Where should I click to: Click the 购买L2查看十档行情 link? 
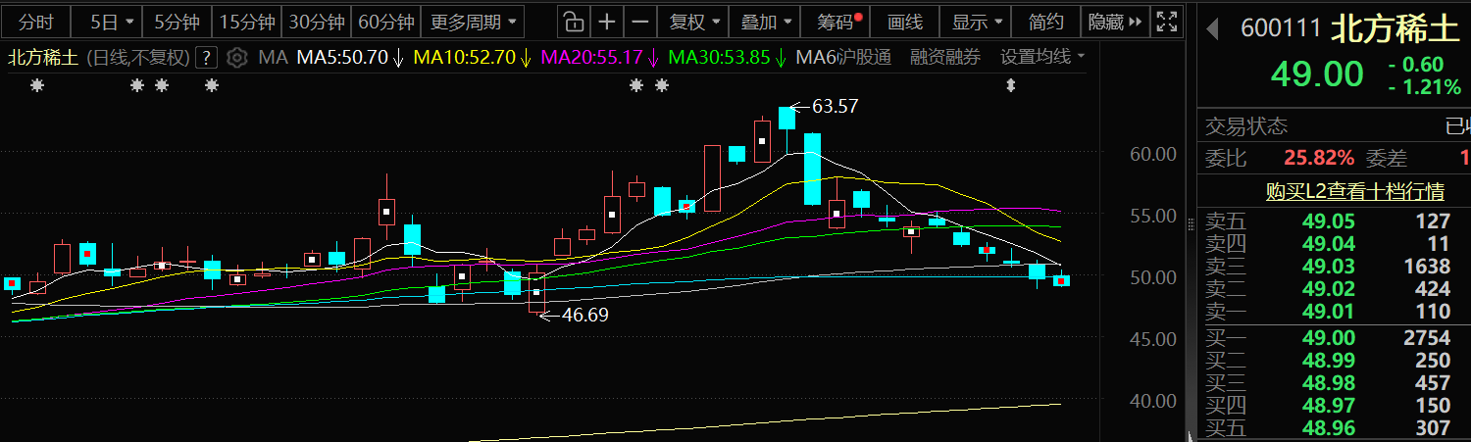click(x=1333, y=191)
